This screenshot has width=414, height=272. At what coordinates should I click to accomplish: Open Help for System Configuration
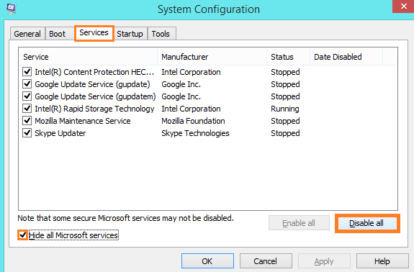tap(382, 261)
